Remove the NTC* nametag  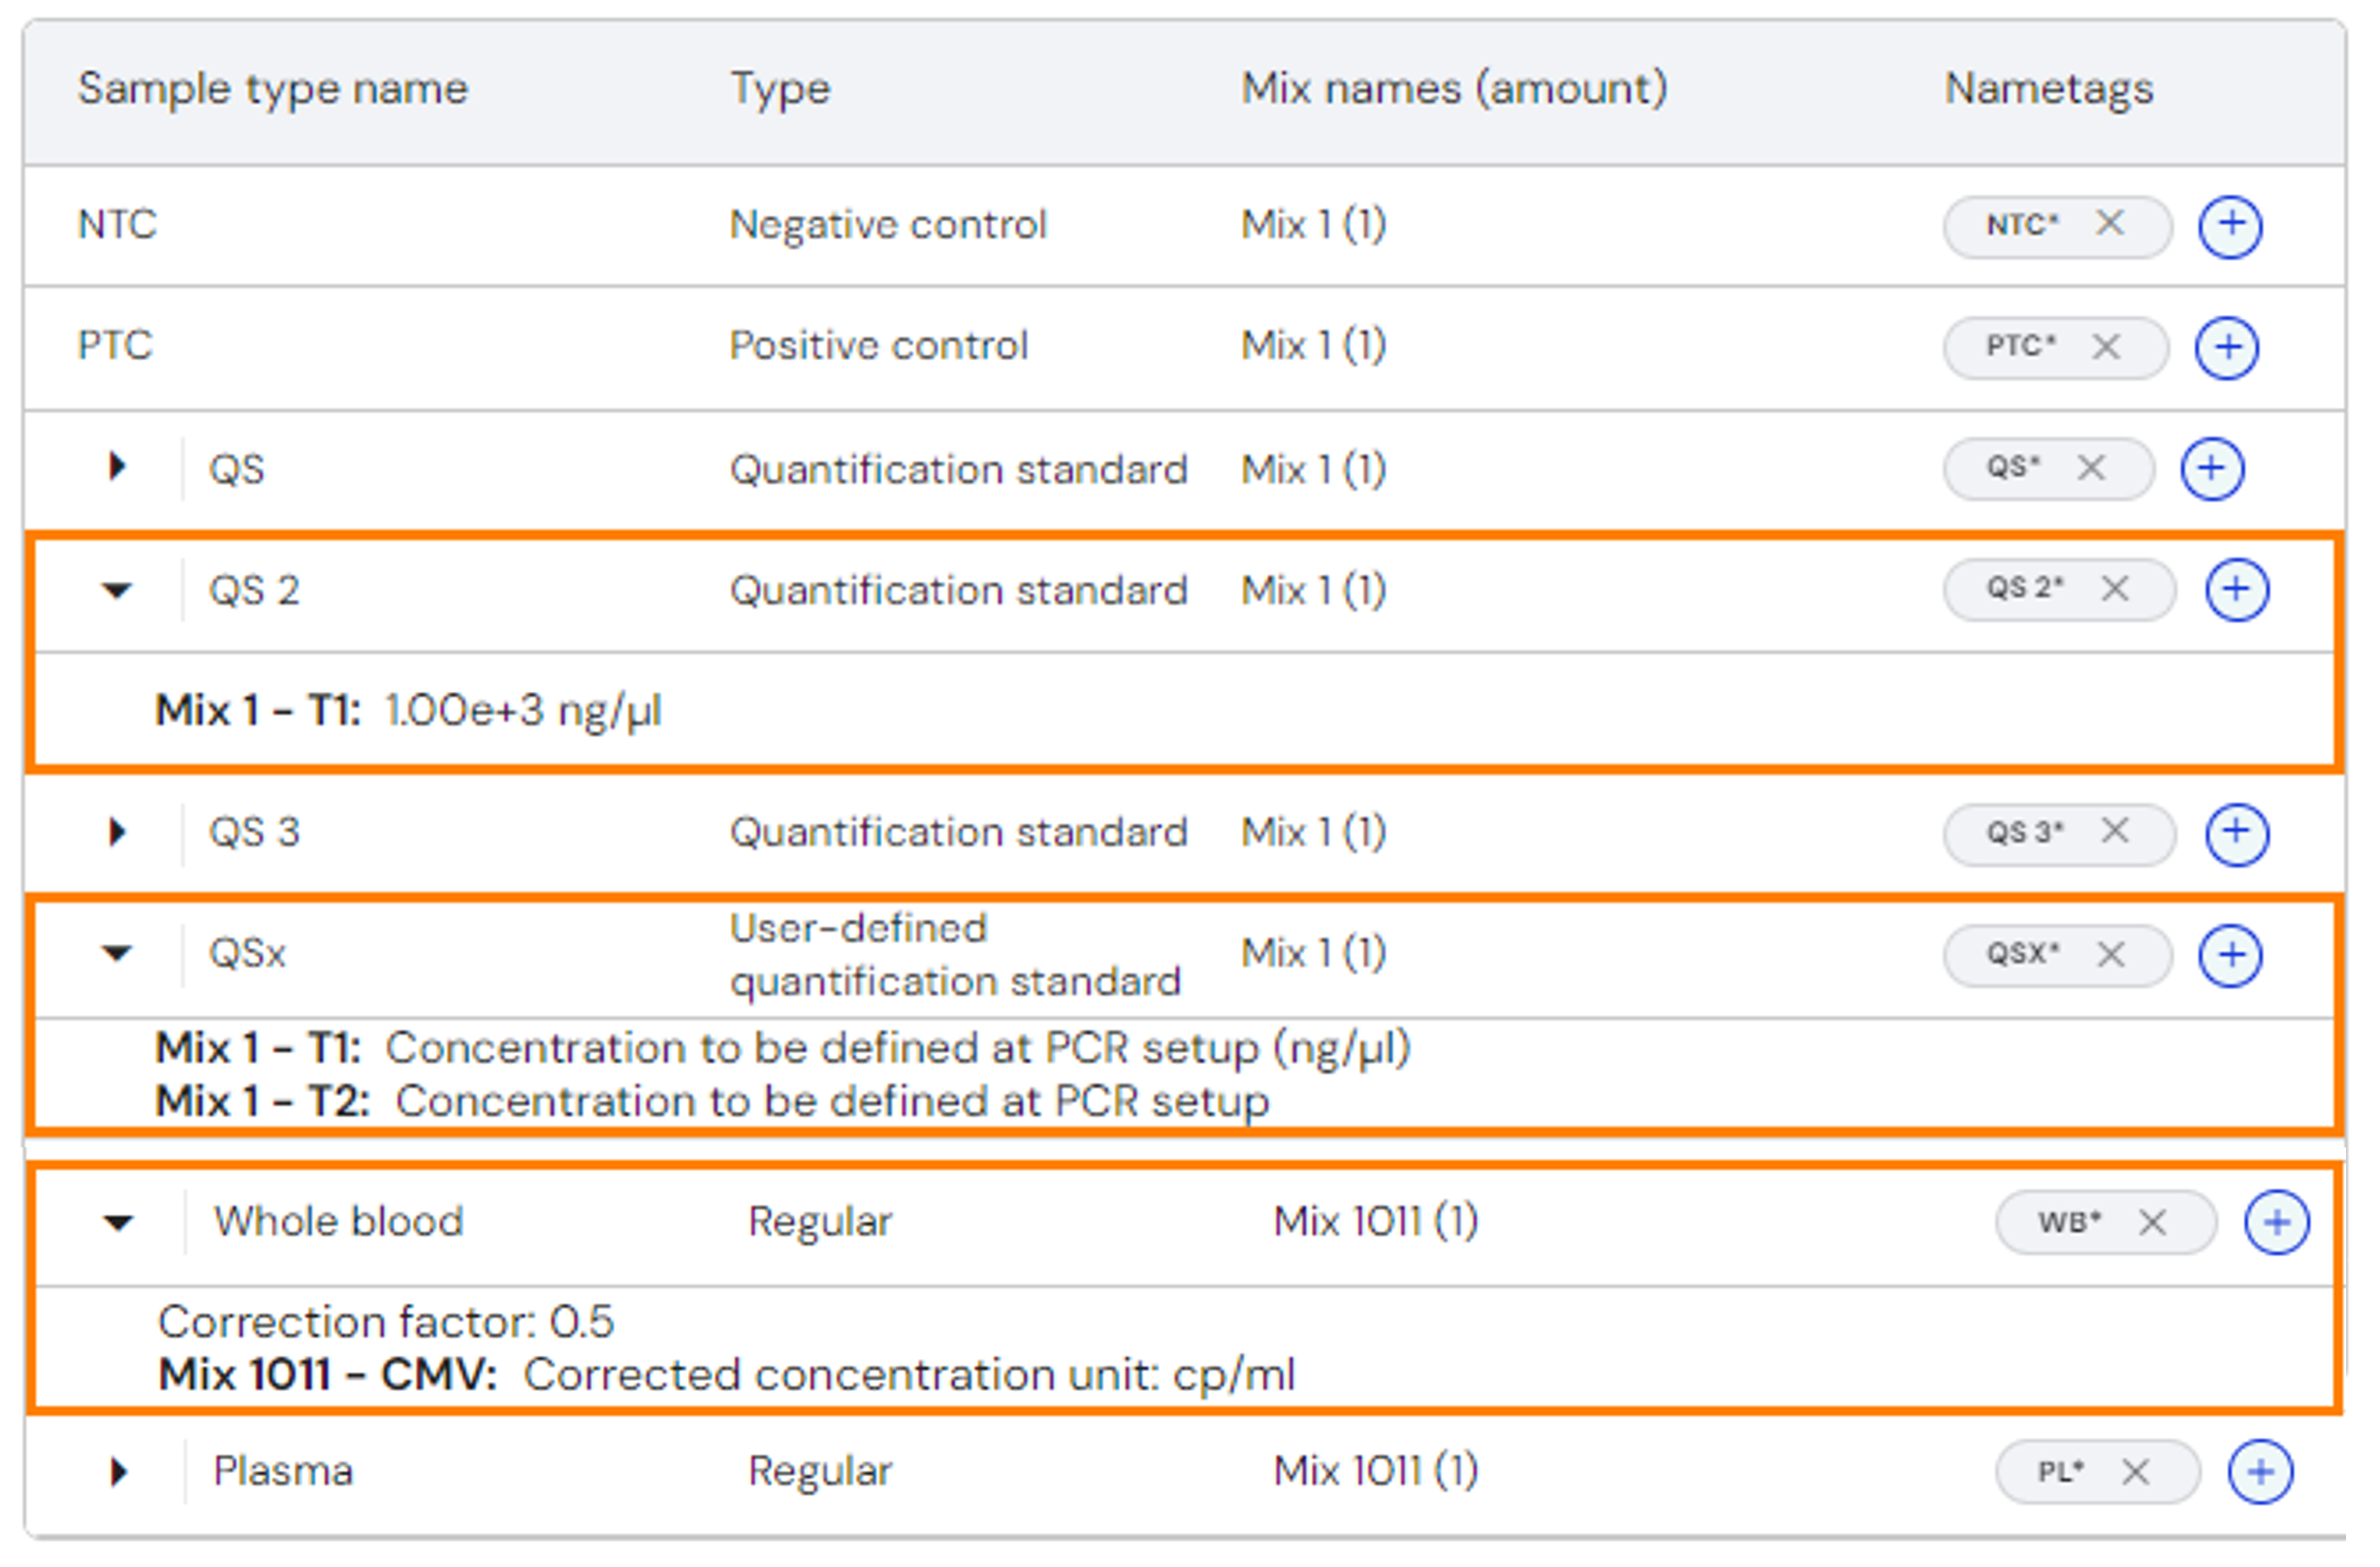point(2109,223)
